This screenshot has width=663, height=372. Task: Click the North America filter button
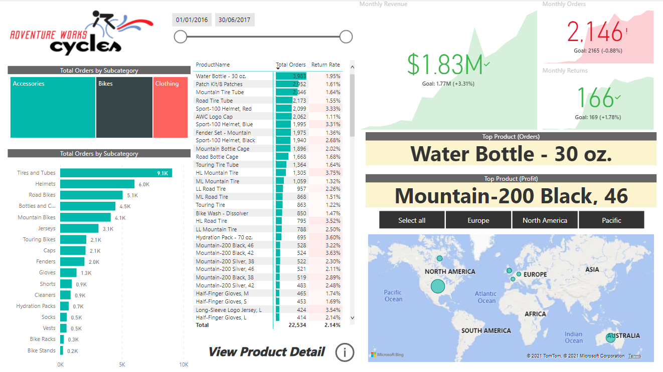pos(545,220)
